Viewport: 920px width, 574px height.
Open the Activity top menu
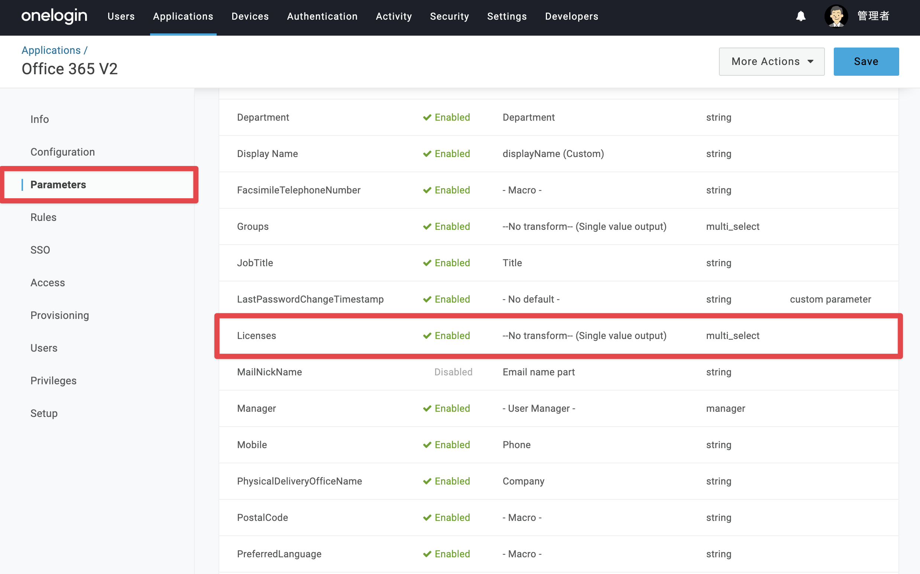coord(394,16)
